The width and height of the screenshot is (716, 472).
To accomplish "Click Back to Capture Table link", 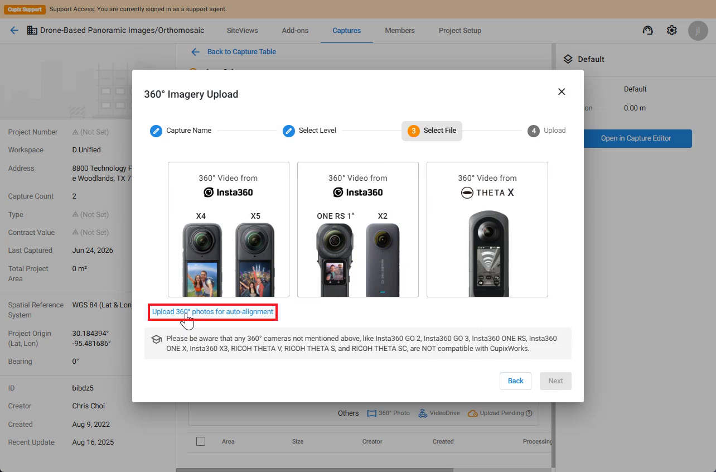I will [x=241, y=52].
